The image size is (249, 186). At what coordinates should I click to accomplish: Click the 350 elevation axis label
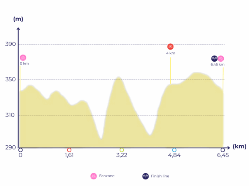[x=11, y=80]
